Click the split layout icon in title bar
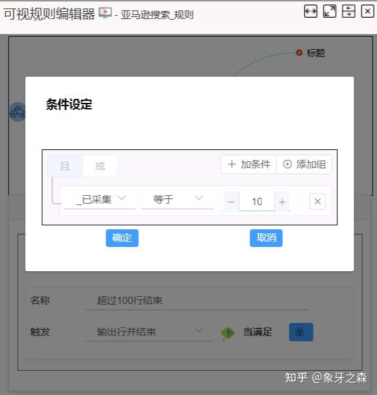 [349, 11]
